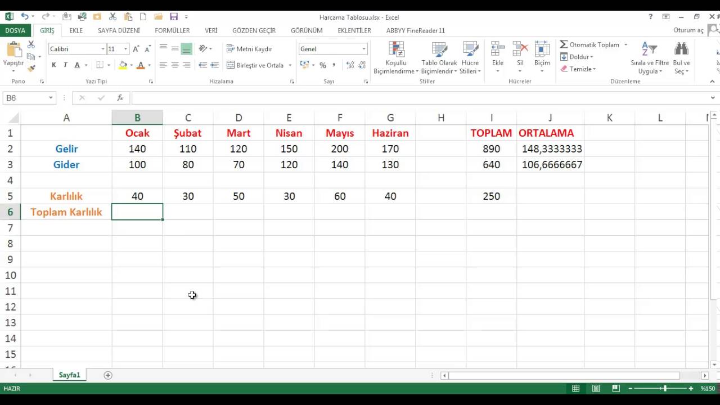Click the Doldur fill button

577,57
